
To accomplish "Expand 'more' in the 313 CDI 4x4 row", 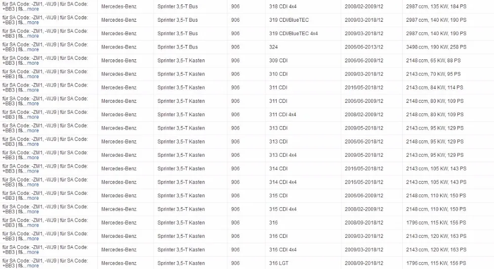I will [x=33, y=158].
